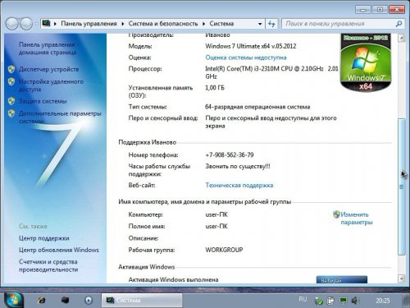Image resolution: width=410 pixels, height=308 pixels.
Task: Click the Forward navigation arrow button
Action: tap(26, 24)
